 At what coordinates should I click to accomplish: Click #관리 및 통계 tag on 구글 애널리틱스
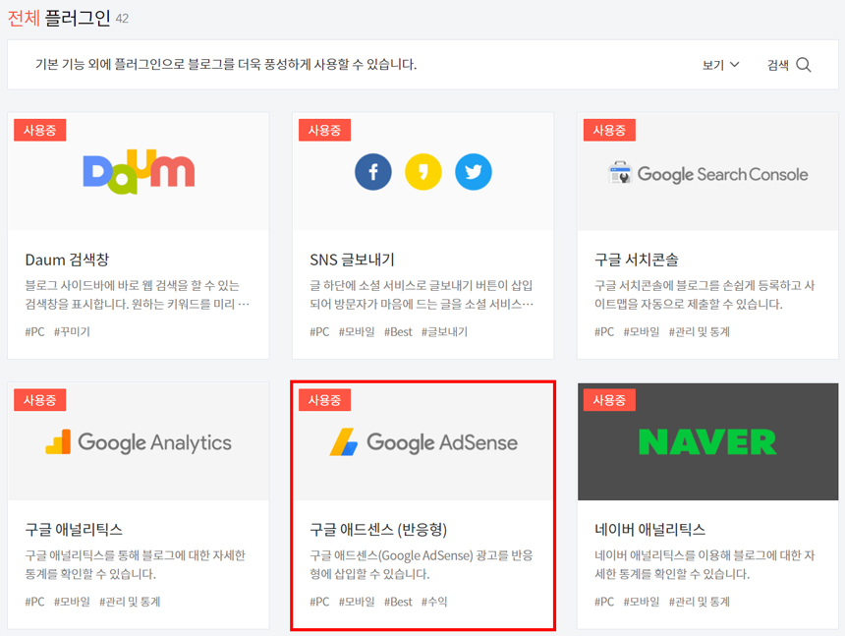pos(130,602)
